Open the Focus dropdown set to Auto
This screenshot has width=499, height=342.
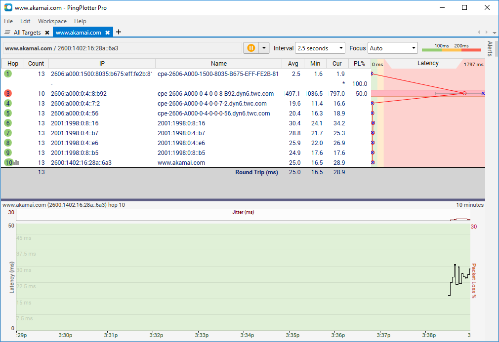[392, 48]
